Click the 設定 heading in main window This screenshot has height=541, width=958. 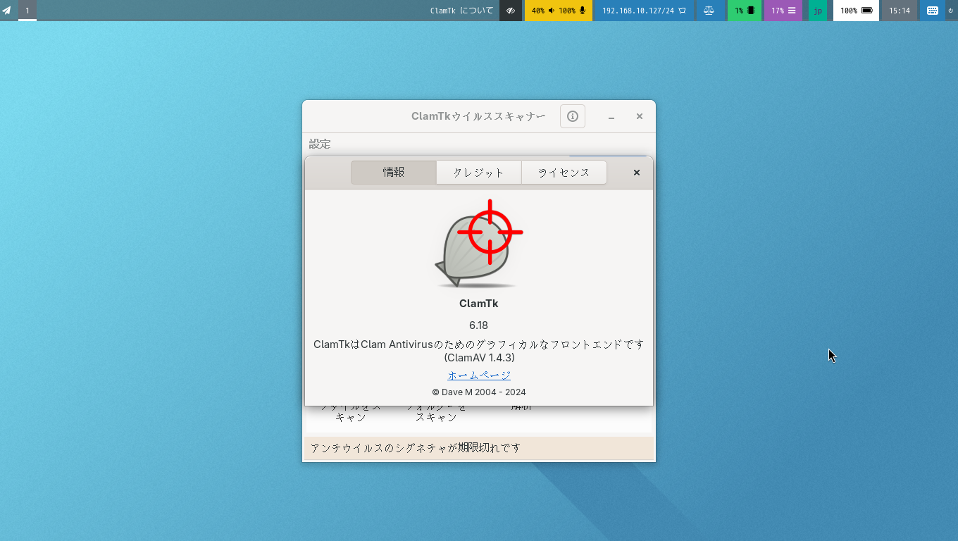tap(320, 144)
